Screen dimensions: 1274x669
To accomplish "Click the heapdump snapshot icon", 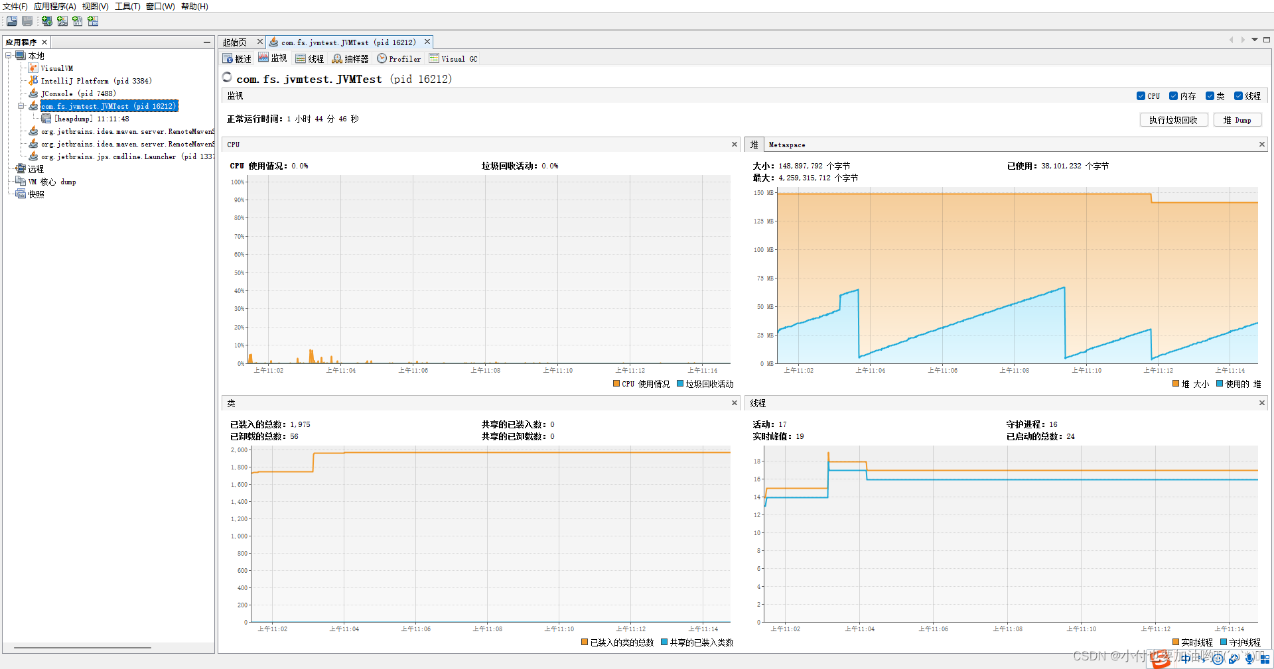I will point(46,119).
